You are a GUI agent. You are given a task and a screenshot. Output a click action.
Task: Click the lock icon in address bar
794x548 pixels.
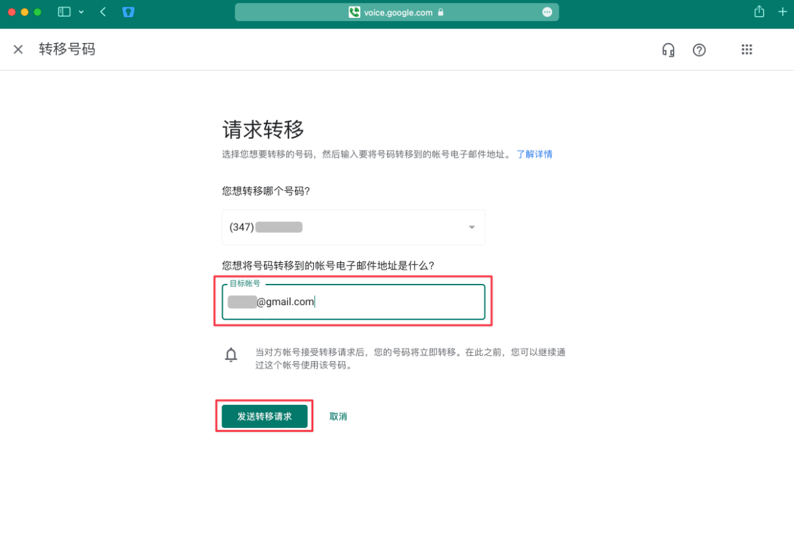click(440, 12)
